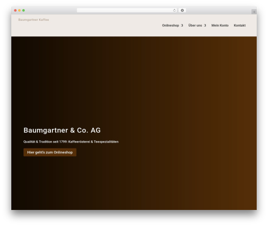Open the Kontakt page
The image size is (268, 226).
pos(240,26)
